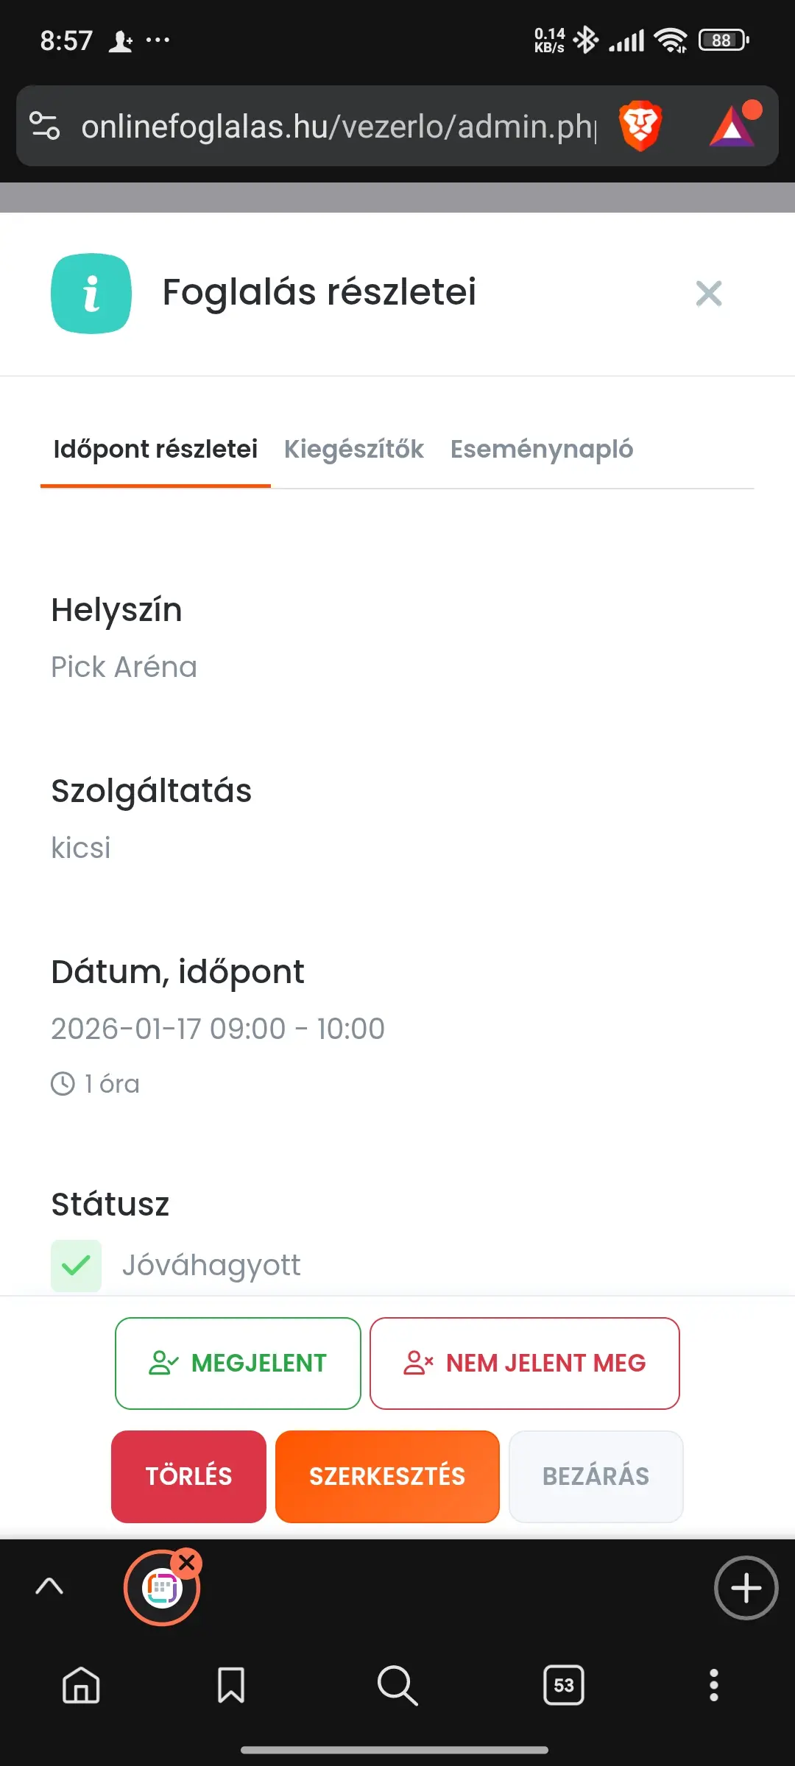Image resolution: width=795 pixels, height=1766 pixels.
Task: Edit the booking via SZERKESZTÉS
Action: 387,1476
